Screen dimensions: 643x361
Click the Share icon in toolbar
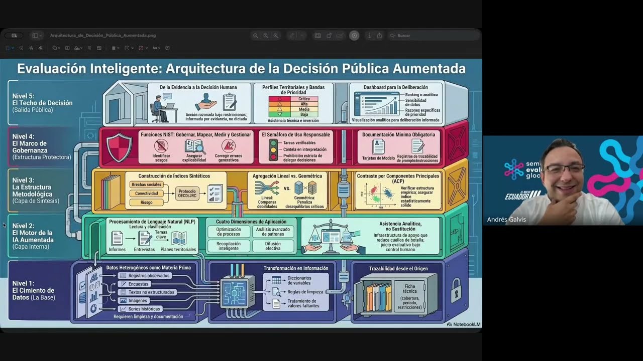379,36
